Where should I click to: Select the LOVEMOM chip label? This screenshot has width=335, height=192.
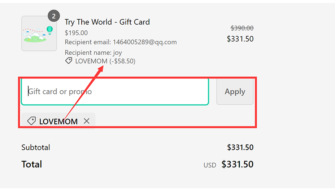(x=58, y=121)
